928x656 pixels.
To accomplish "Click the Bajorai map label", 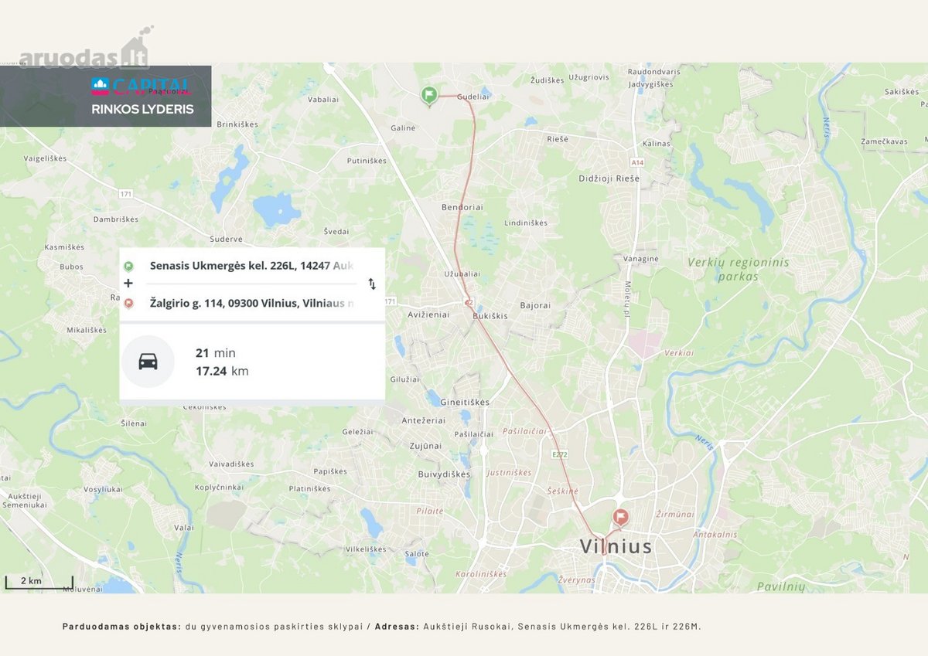I will point(535,305).
